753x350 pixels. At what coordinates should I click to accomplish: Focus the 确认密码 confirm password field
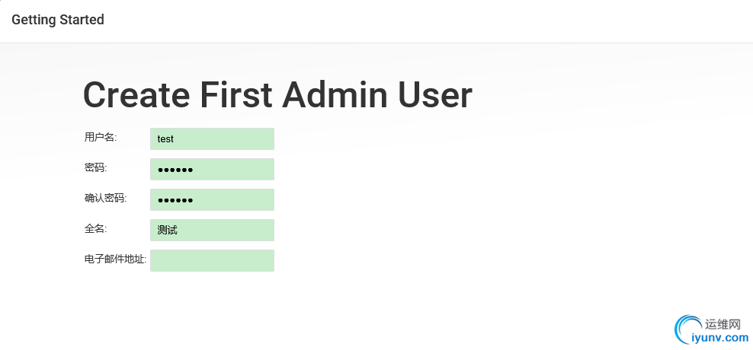(213, 199)
